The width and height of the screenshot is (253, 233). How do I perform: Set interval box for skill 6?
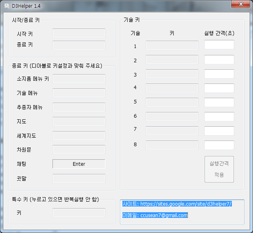point(219,116)
